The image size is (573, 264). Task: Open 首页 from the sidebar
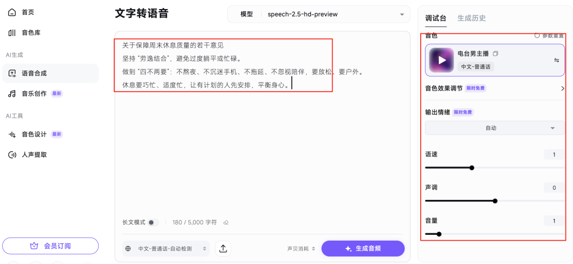click(28, 12)
